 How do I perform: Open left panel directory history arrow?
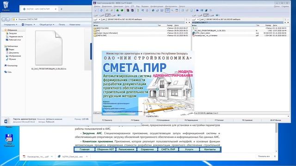click(189, 23)
